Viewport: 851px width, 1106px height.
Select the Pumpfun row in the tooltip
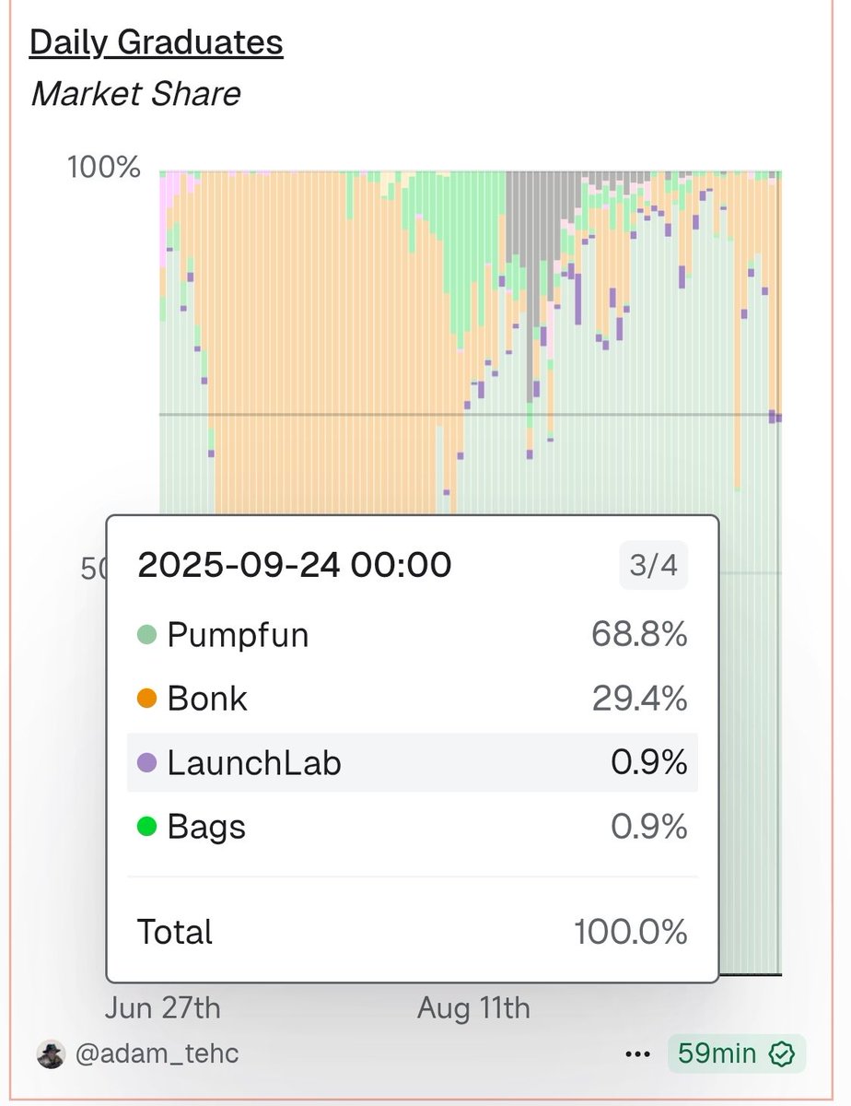412,635
